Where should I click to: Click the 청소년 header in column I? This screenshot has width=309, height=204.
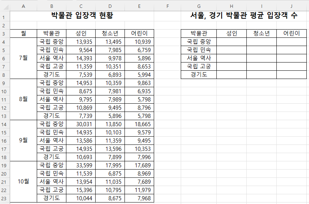[261, 33]
